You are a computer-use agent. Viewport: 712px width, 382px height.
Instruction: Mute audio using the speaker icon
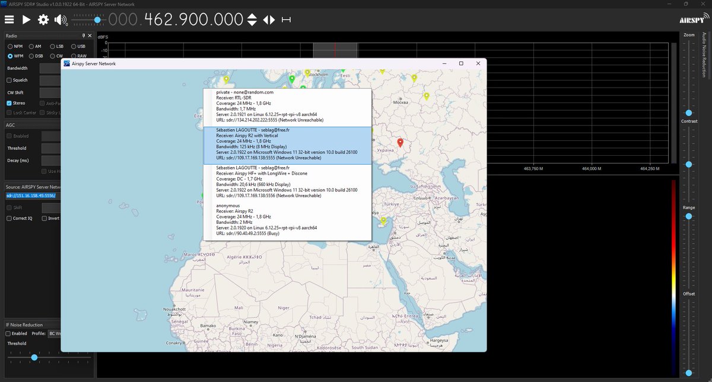click(60, 20)
